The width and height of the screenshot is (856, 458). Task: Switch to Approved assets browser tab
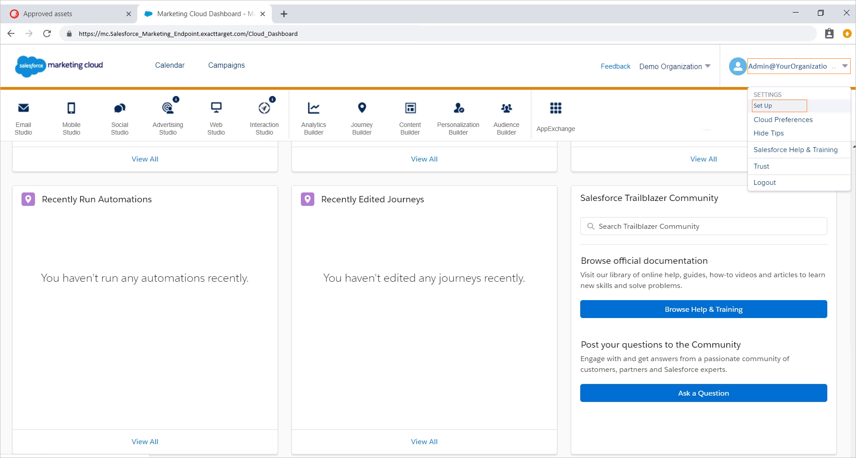(70, 14)
